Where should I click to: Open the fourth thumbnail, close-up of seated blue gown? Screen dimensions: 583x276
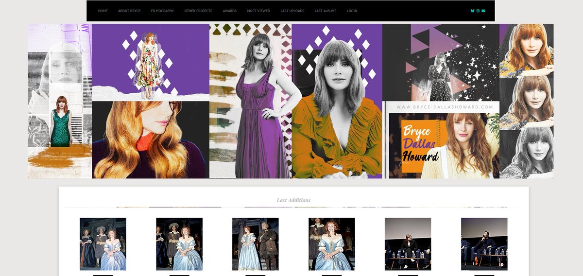pos(332,244)
